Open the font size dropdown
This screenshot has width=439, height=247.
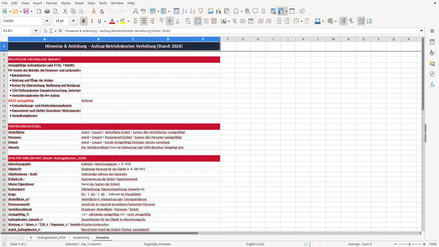point(74,21)
